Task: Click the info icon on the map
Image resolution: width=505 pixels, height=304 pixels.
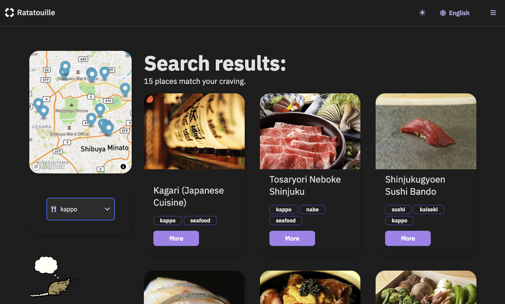Action: (x=123, y=167)
